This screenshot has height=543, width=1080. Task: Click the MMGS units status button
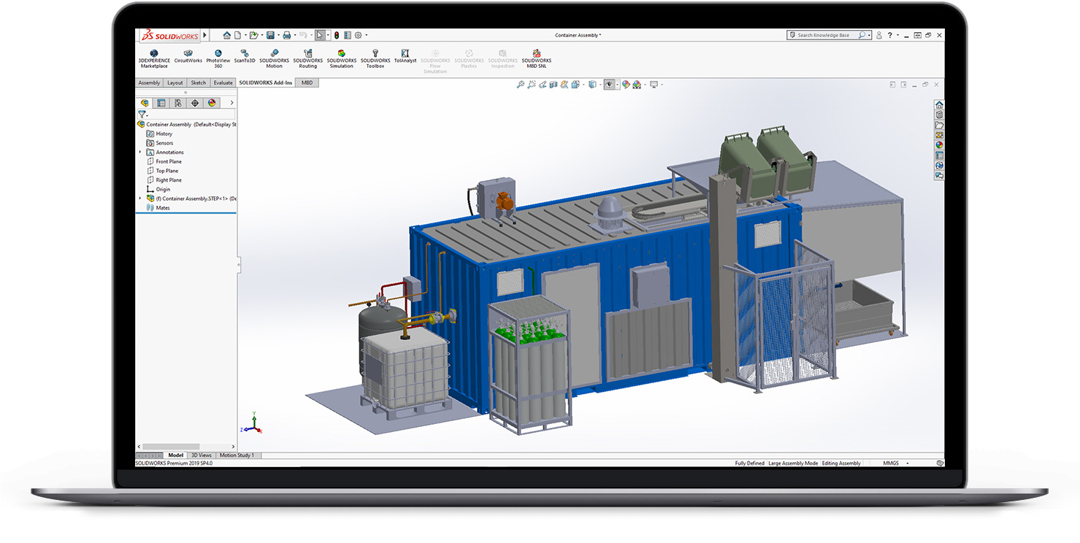click(892, 463)
